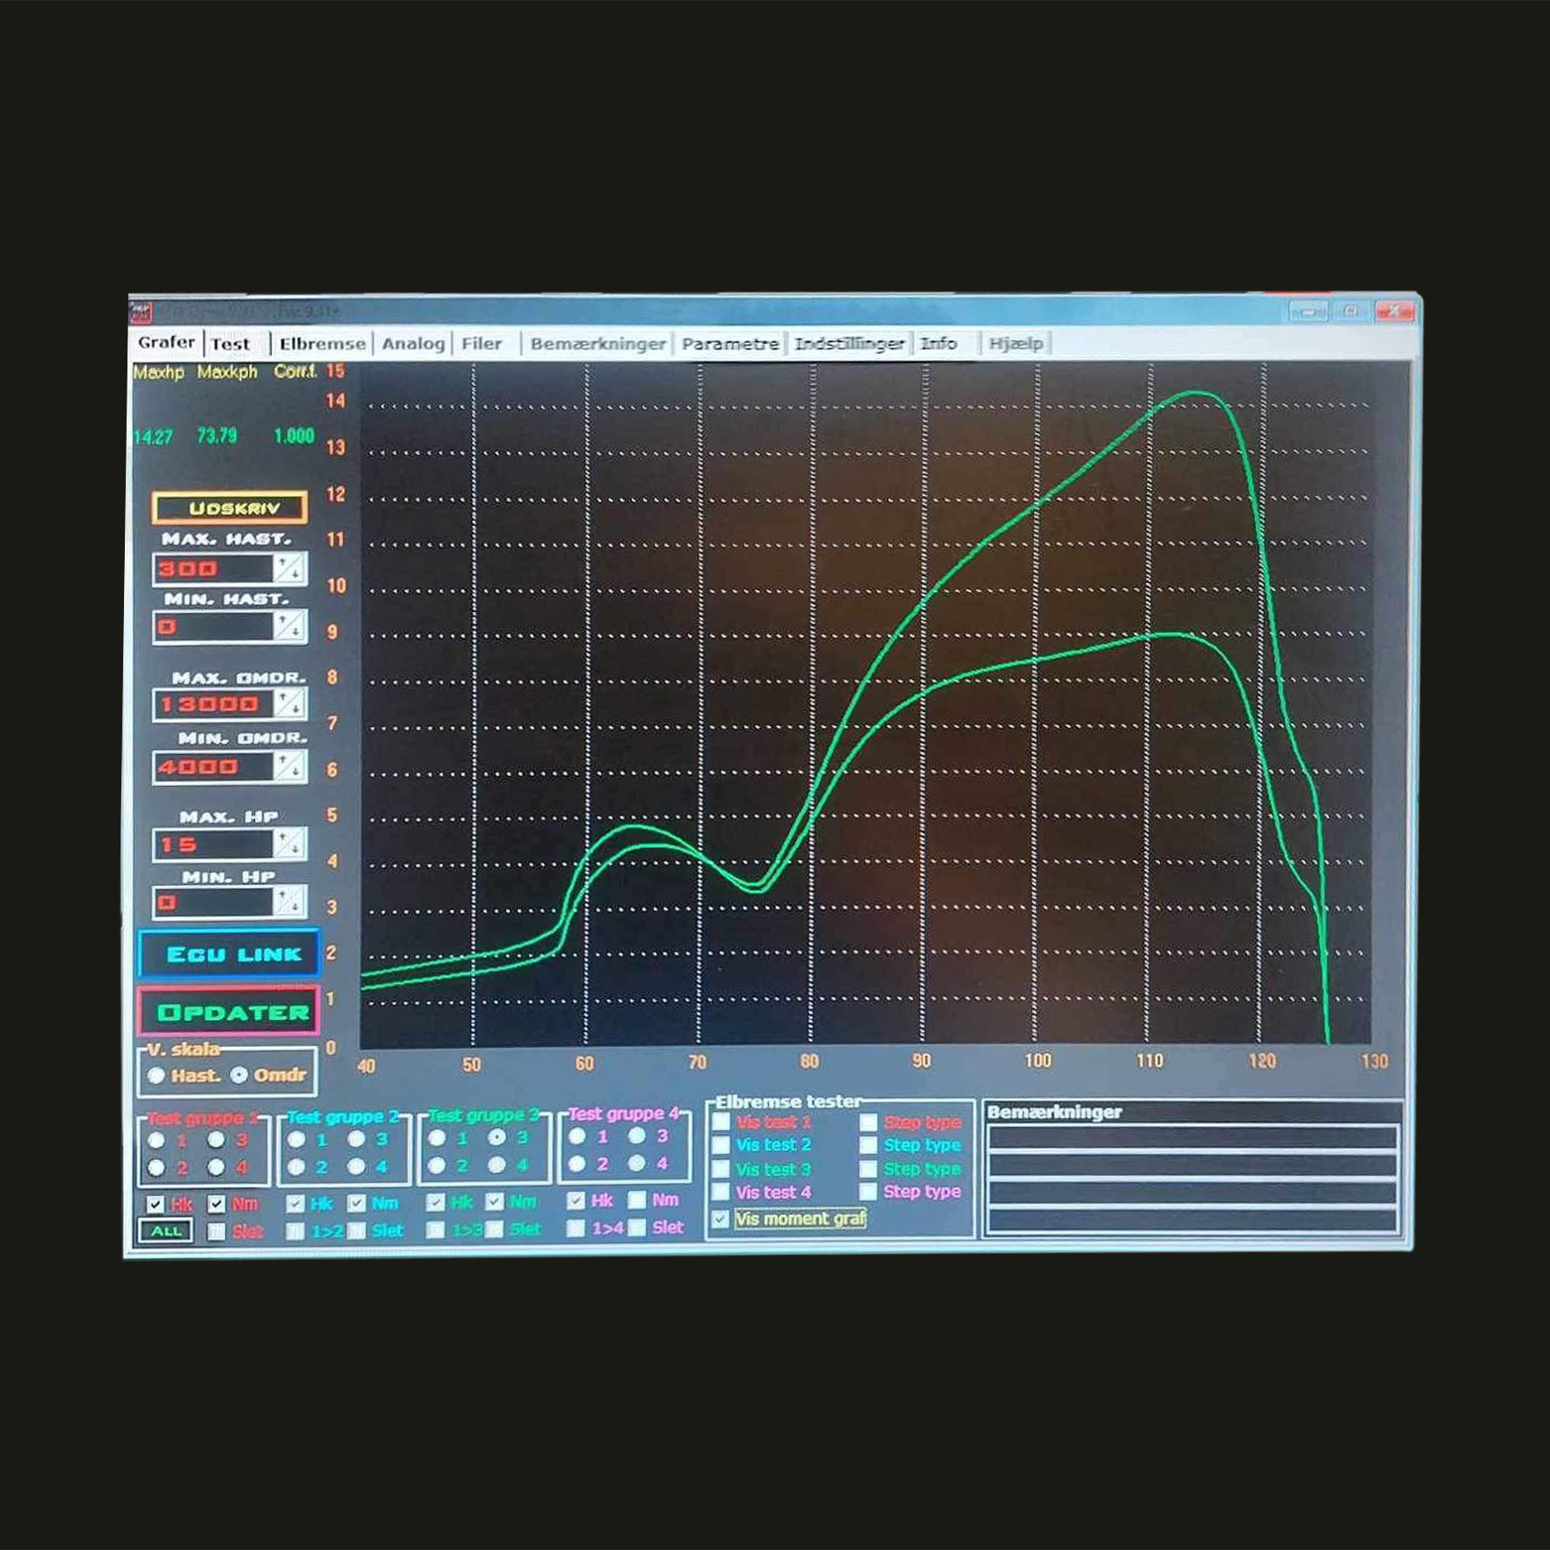
Task: Click the Min. HP spinner arrows
Action: [x=289, y=902]
